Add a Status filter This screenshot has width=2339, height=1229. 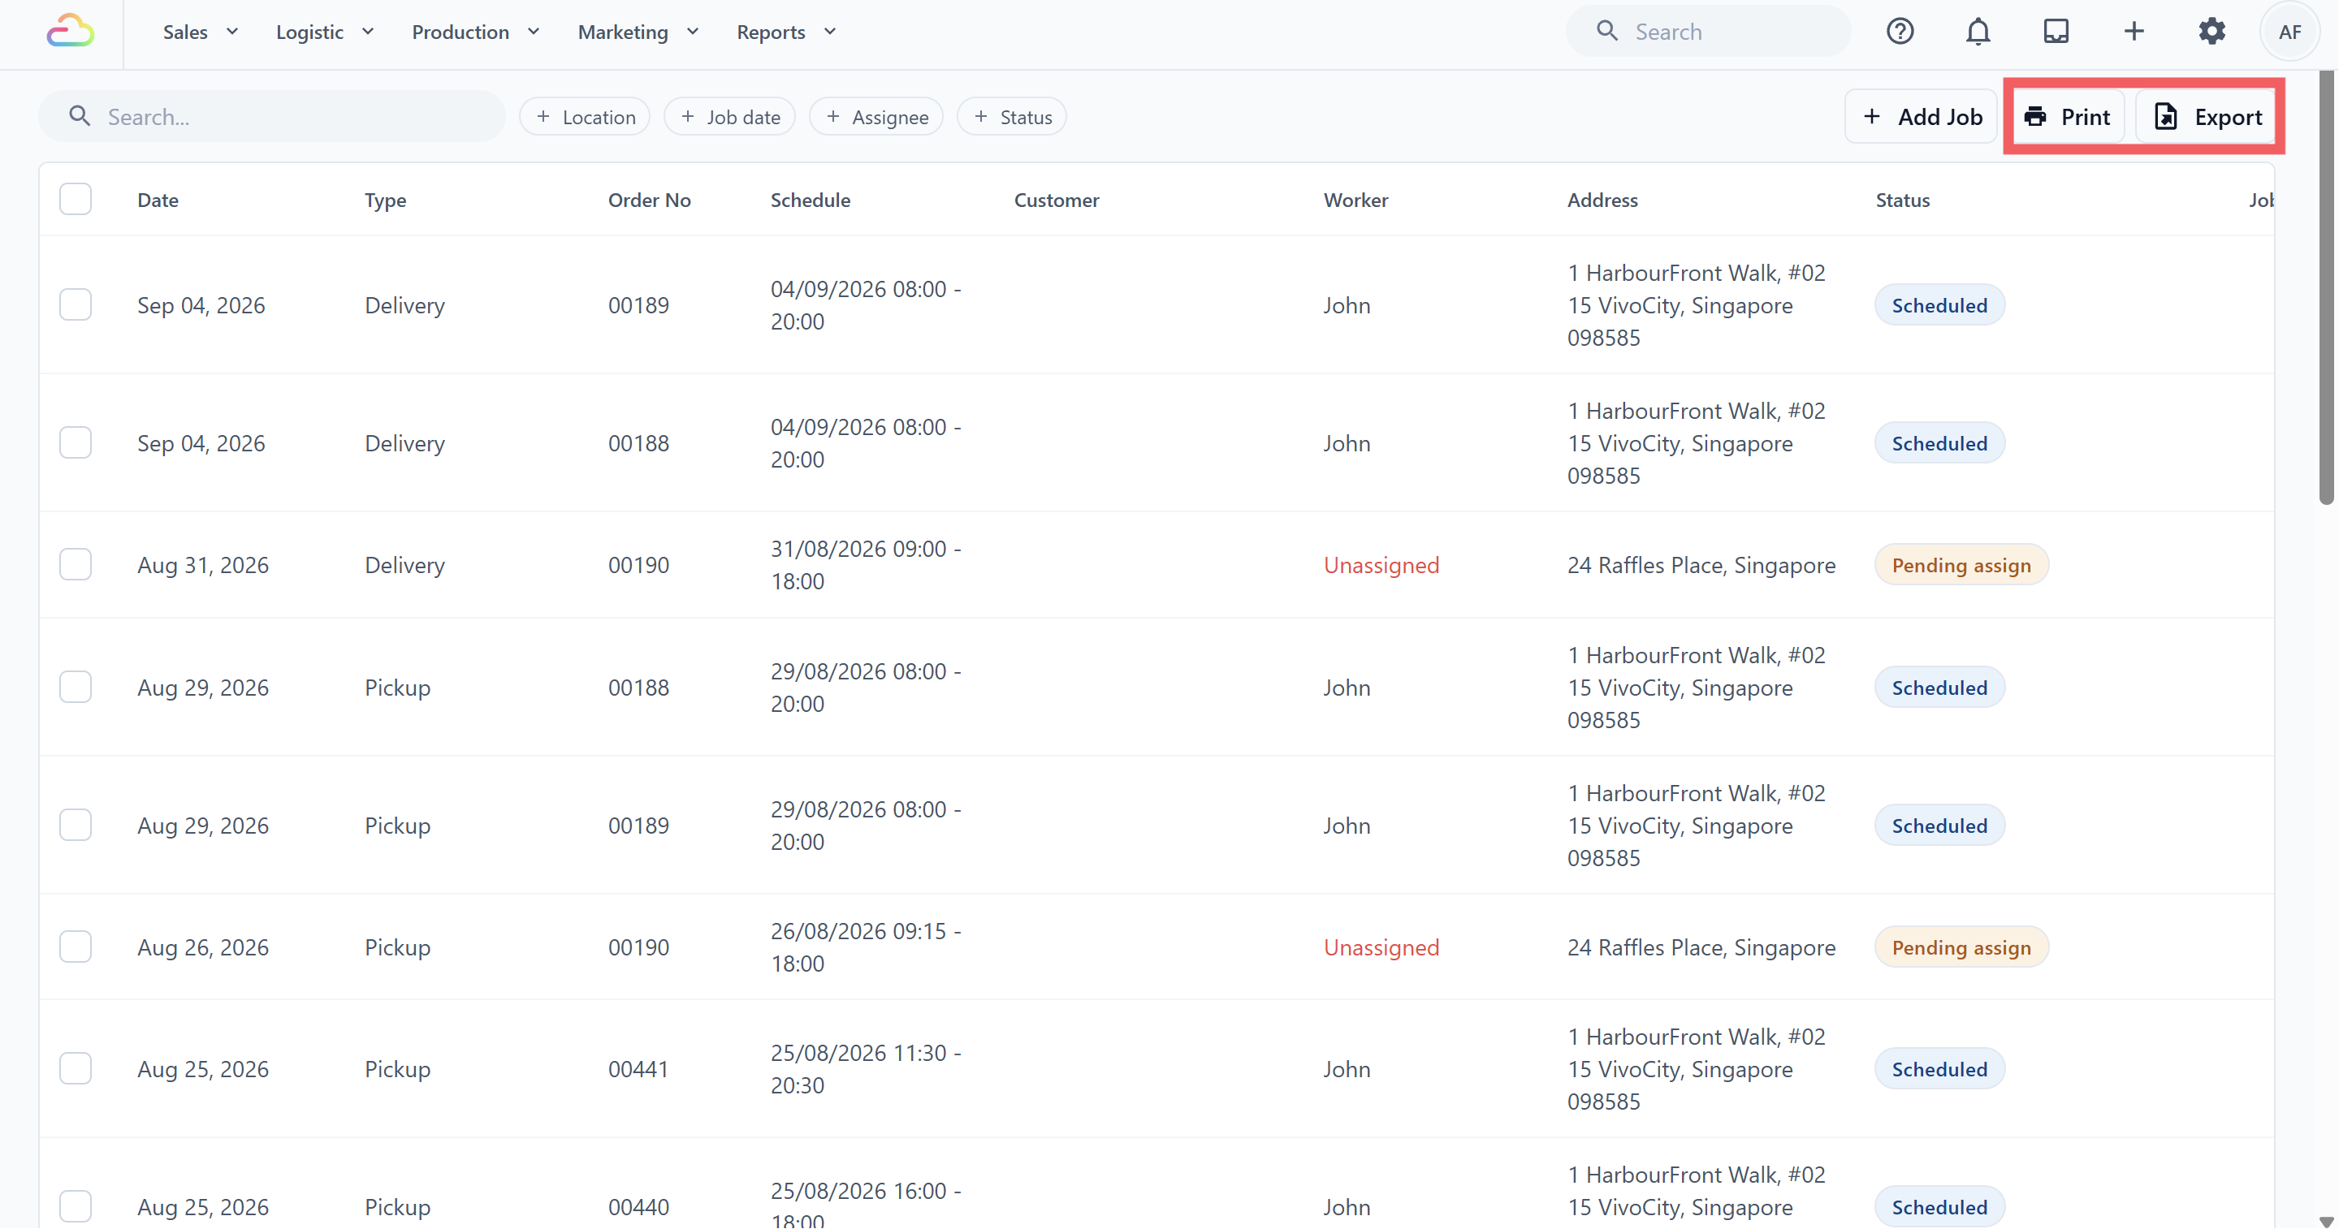click(1011, 116)
